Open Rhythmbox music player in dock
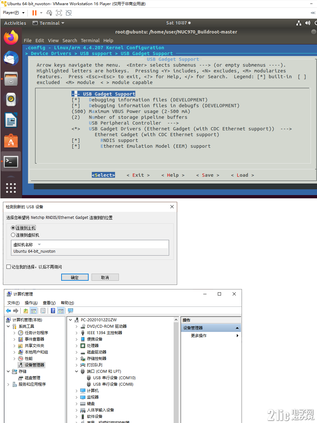 (x=11, y=99)
